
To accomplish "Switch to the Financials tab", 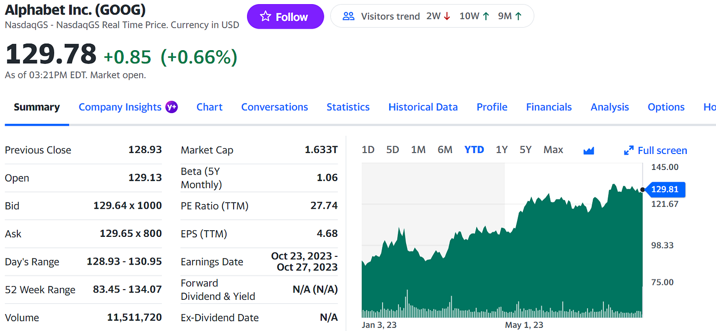I will coord(549,107).
